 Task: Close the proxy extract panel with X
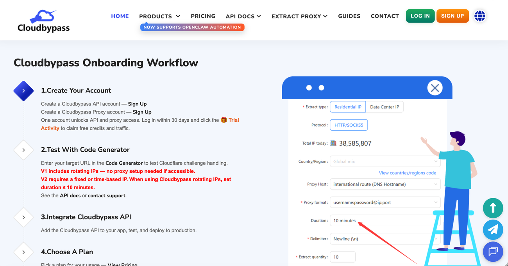pos(435,88)
